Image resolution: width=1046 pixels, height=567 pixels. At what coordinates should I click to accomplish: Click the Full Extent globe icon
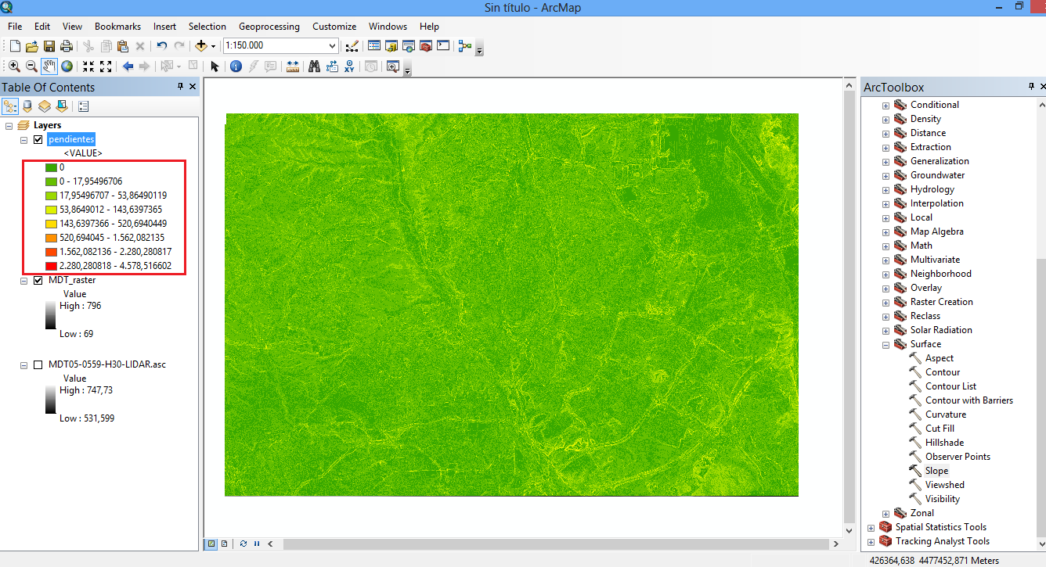67,66
